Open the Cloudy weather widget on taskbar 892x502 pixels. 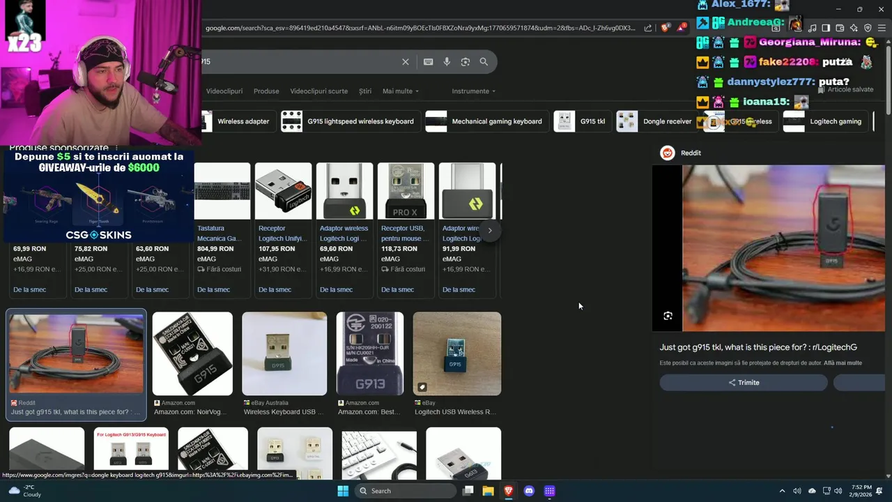[x=26, y=491]
